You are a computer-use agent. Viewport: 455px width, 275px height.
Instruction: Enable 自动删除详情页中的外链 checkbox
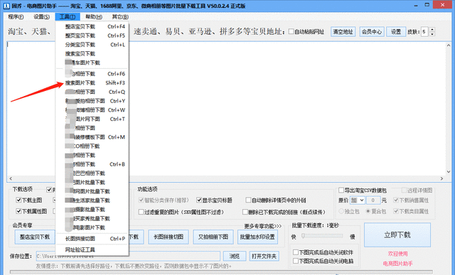248,200
